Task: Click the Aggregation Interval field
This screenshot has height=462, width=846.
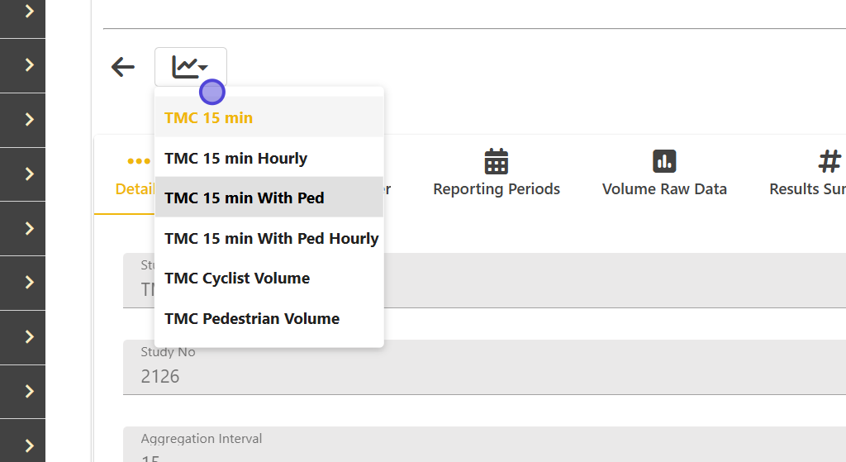Action: 483,445
